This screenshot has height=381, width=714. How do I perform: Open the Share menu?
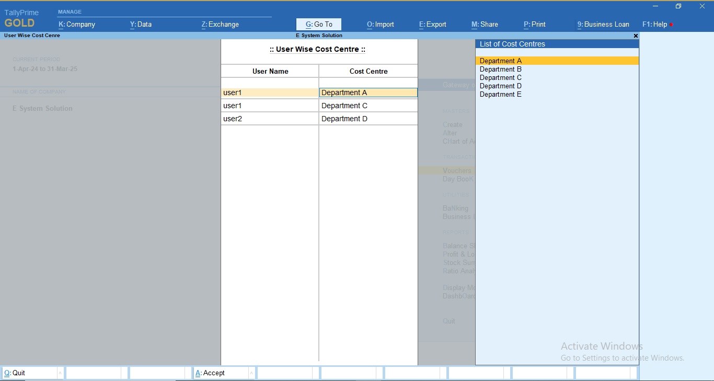coord(484,24)
